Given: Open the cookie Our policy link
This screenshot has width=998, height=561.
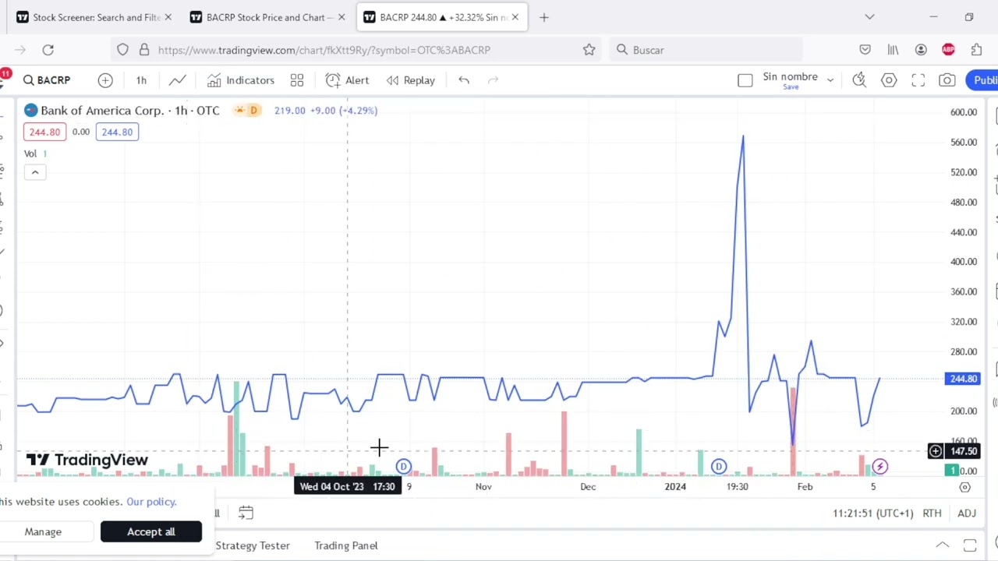Looking at the screenshot, I should coord(151,502).
